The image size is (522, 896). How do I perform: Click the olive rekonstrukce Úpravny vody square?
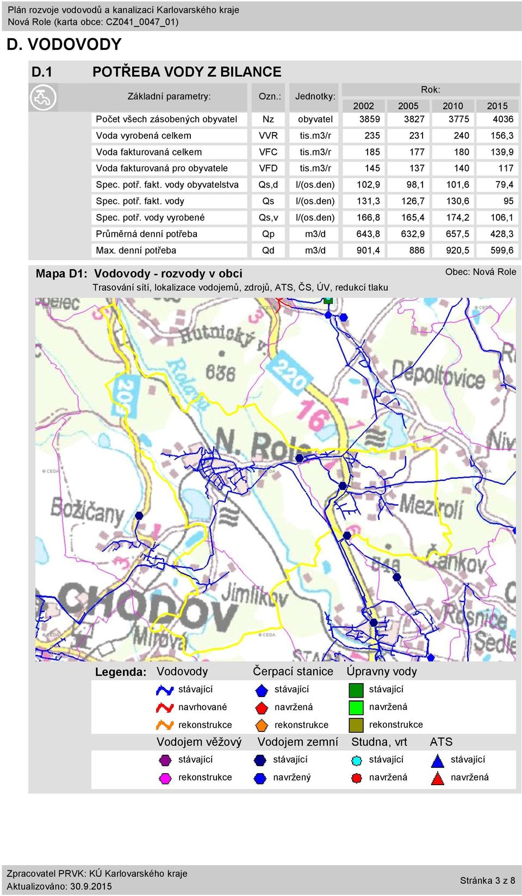(x=356, y=725)
